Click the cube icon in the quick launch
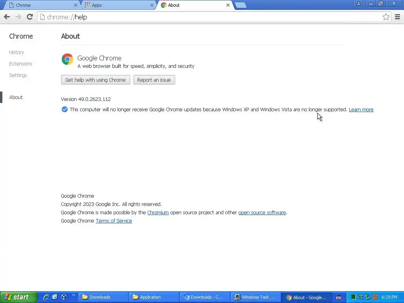The image size is (404, 303). 64,297
